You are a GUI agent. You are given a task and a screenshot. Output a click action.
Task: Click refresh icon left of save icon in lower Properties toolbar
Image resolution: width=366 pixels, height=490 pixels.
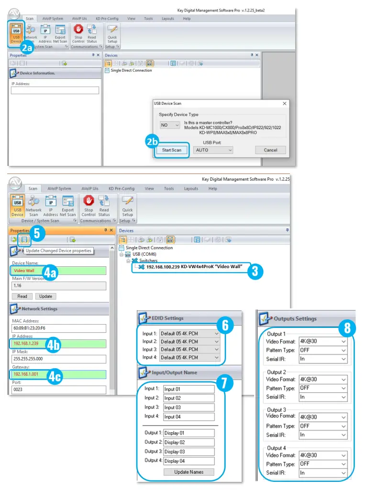(14, 240)
